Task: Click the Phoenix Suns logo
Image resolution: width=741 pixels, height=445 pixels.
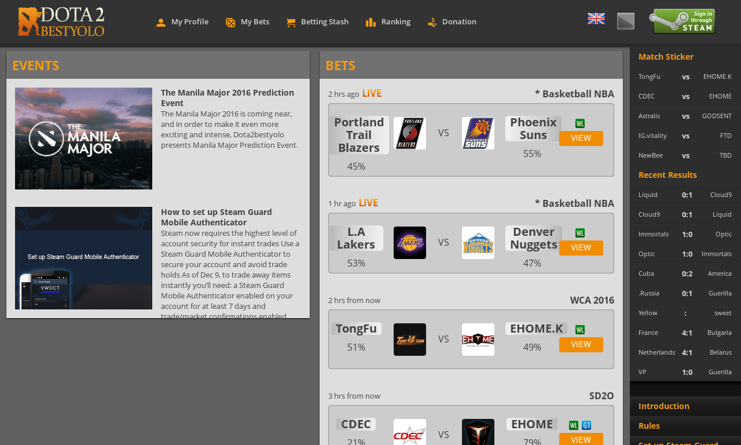Action: (x=478, y=133)
